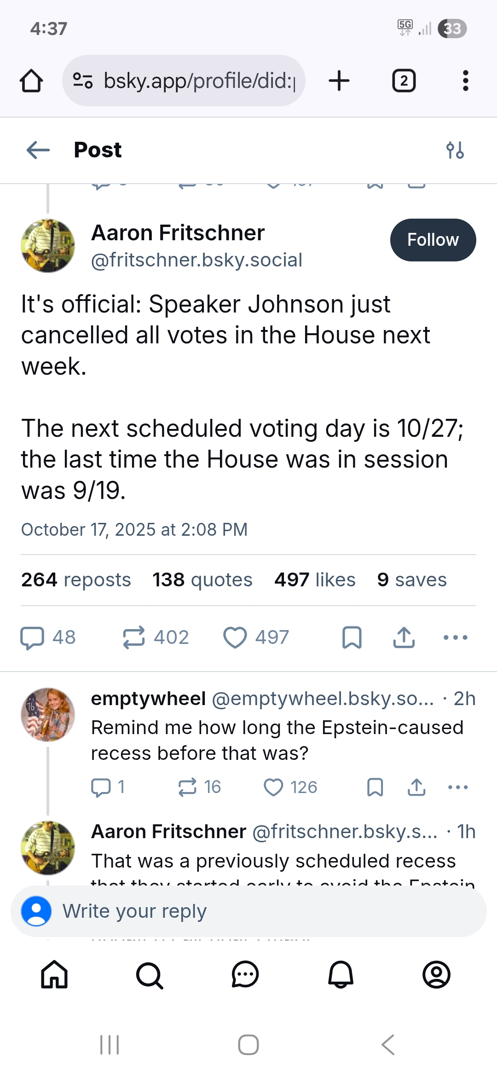Screen dimensions: 497x1077
Task: Repost the main post showing 402
Action: pos(156,637)
